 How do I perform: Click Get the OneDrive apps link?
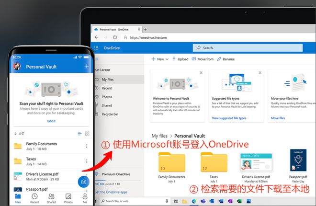pos(111,192)
